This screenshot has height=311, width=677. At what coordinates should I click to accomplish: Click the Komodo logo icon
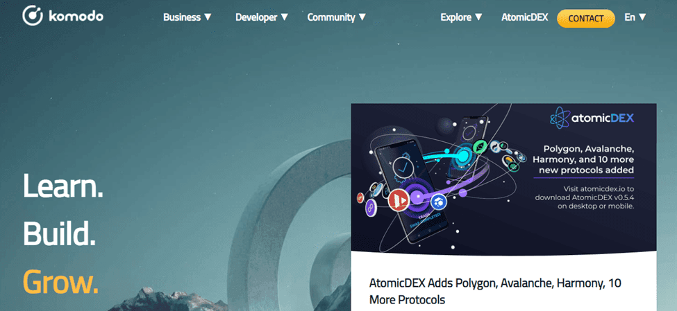click(33, 16)
